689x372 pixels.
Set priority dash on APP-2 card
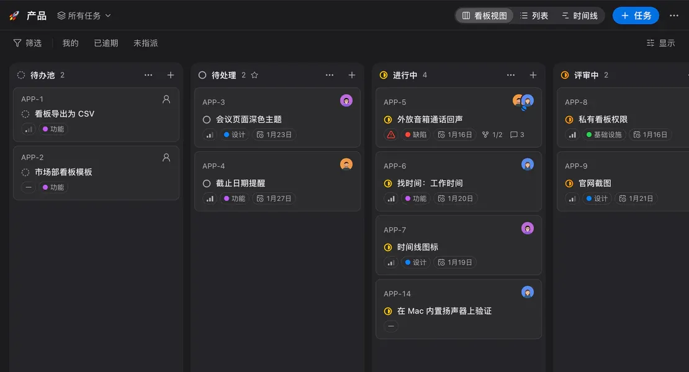click(29, 187)
